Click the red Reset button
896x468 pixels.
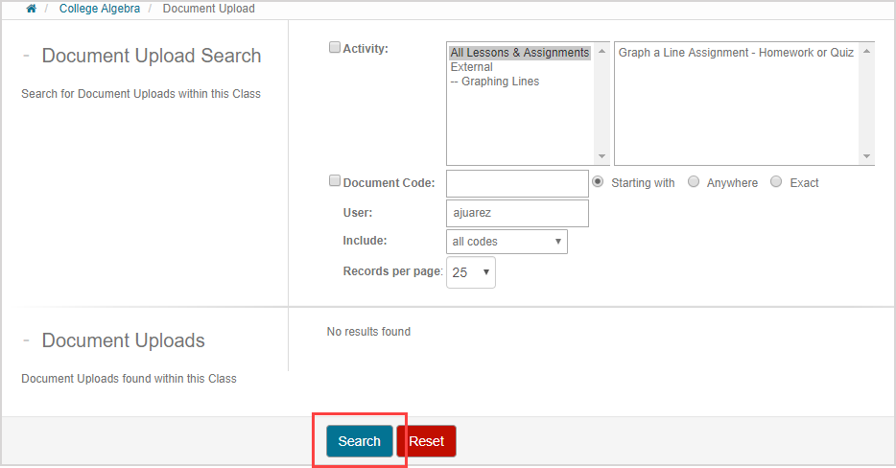tap(426, 441)
